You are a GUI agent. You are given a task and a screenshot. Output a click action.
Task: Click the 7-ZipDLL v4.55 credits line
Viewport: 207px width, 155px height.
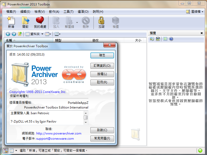pos(33,122)
